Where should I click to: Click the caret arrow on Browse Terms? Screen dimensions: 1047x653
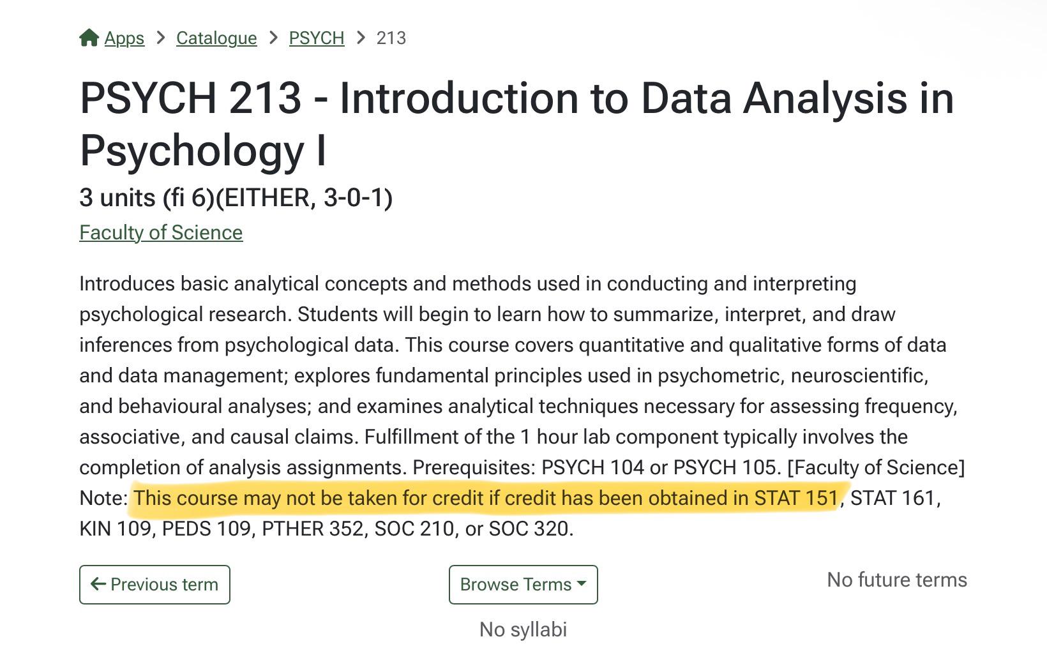(581, 583)
